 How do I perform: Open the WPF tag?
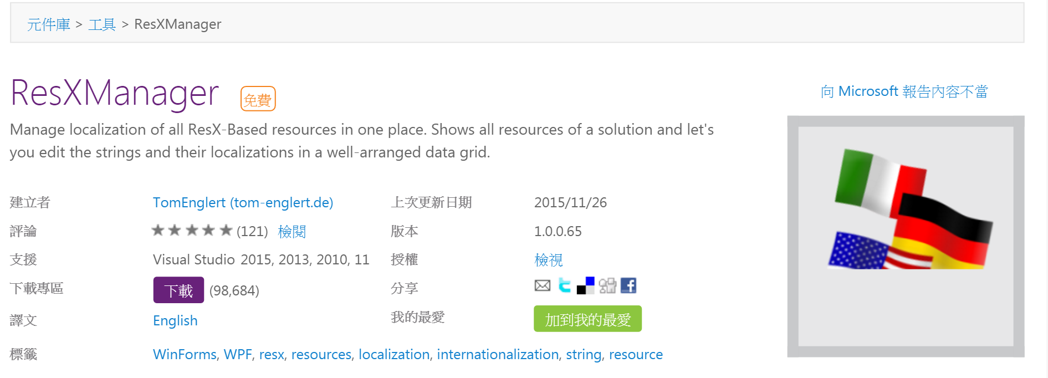click(x=238, y=354)
